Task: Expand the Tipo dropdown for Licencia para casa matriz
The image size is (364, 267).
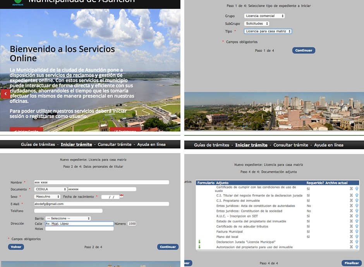Action: [x=268, y=31]
